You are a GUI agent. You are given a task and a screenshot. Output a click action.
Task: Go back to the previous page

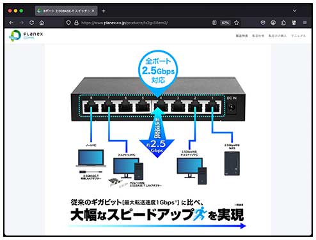point(11,22)
